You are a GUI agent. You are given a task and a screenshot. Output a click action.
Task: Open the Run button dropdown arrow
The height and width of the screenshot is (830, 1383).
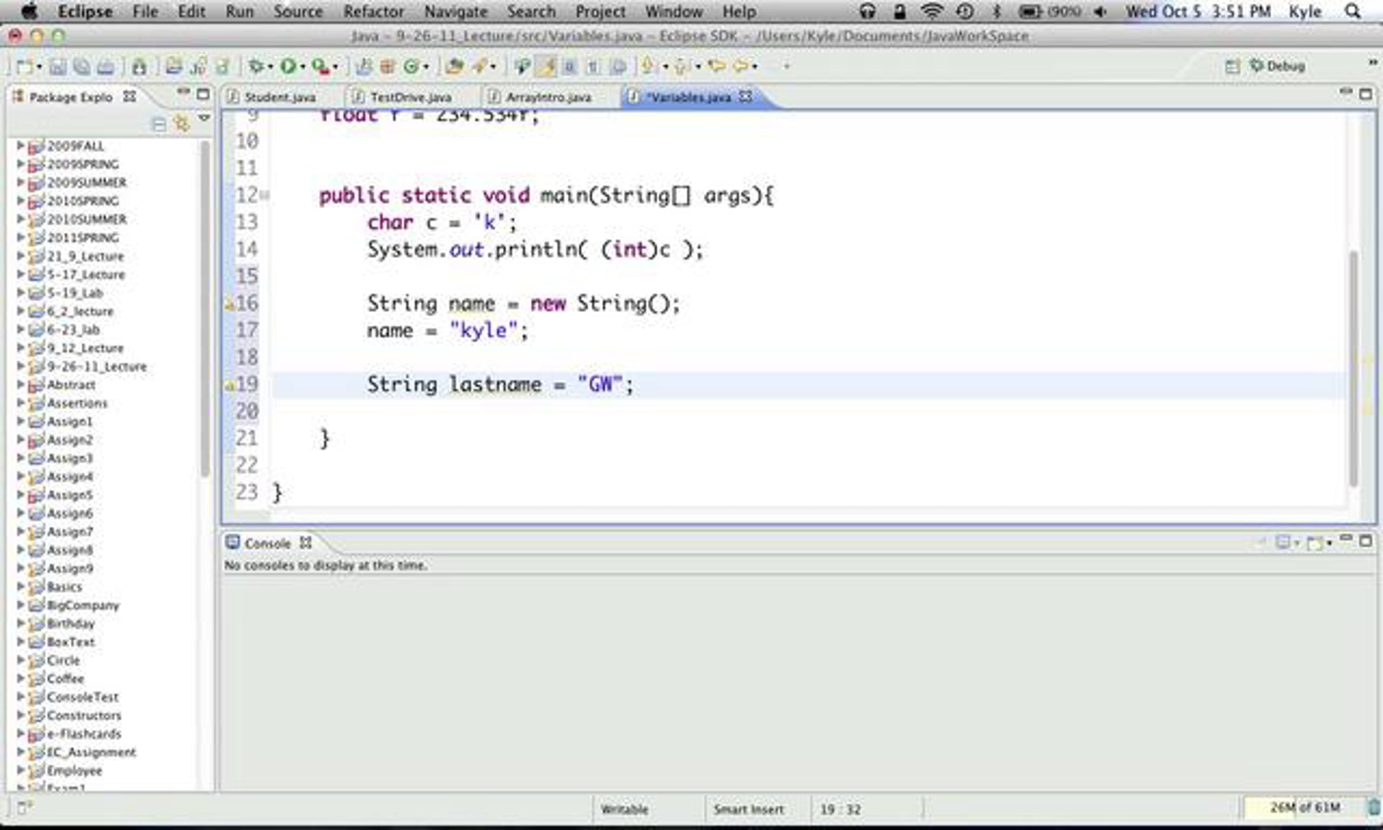tap(303, 67)
